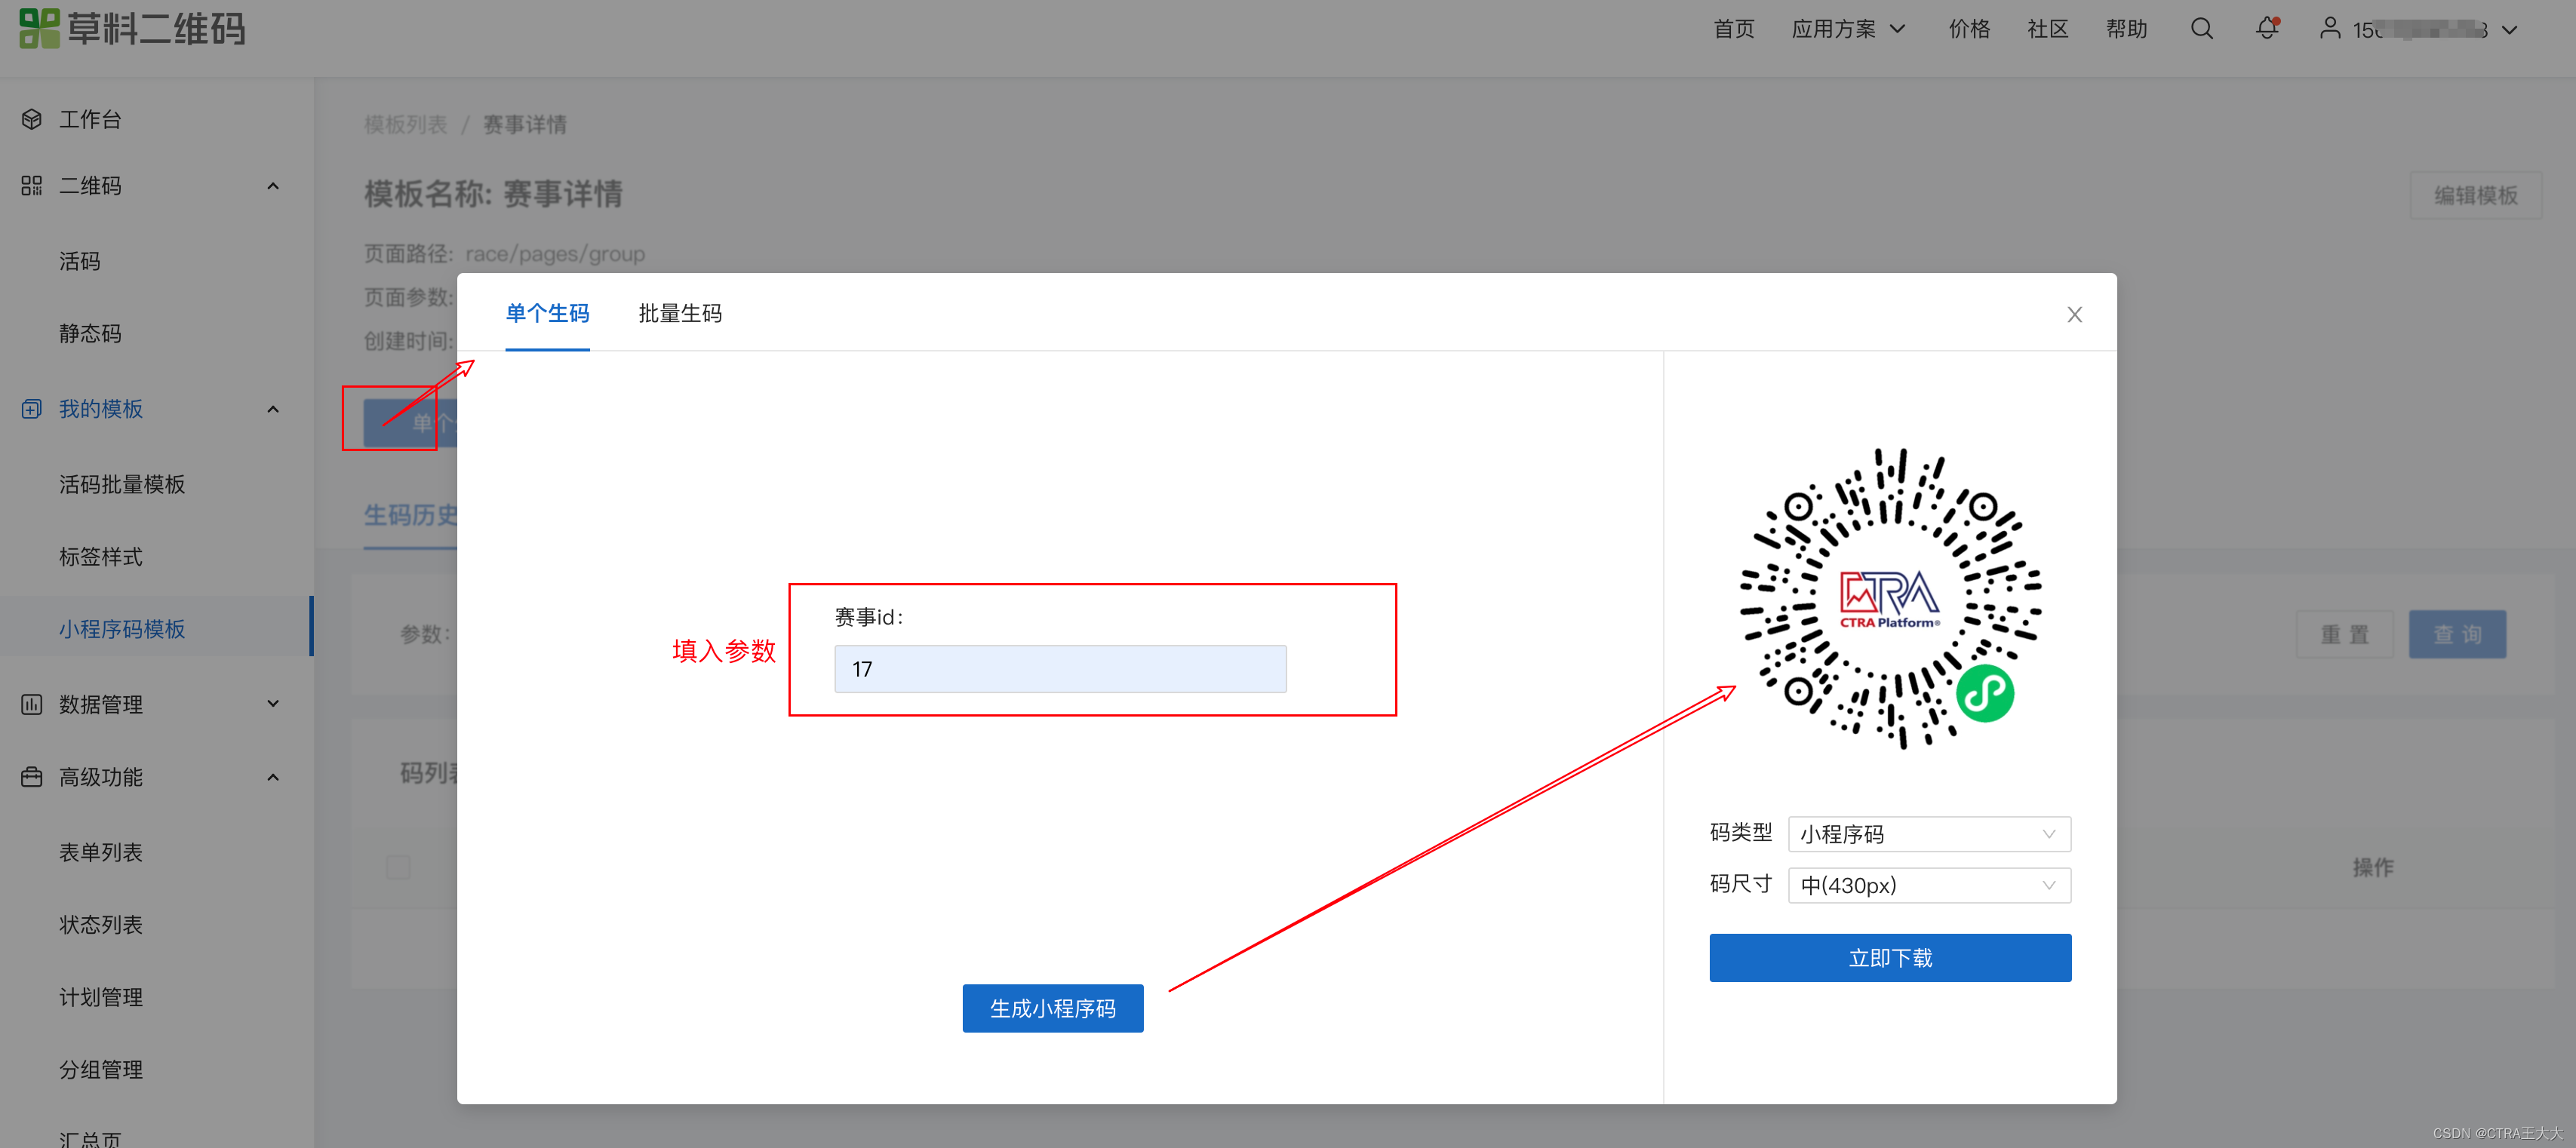This screenshot has height=1148, width=2576.
Task: Click the 草料二维码 logo
Action: click(132, 28)
